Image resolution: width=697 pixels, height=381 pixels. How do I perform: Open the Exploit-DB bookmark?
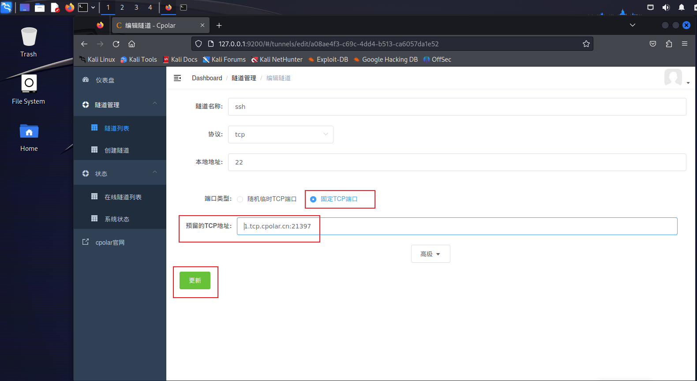pyautogui.click(x=328, y=60)
